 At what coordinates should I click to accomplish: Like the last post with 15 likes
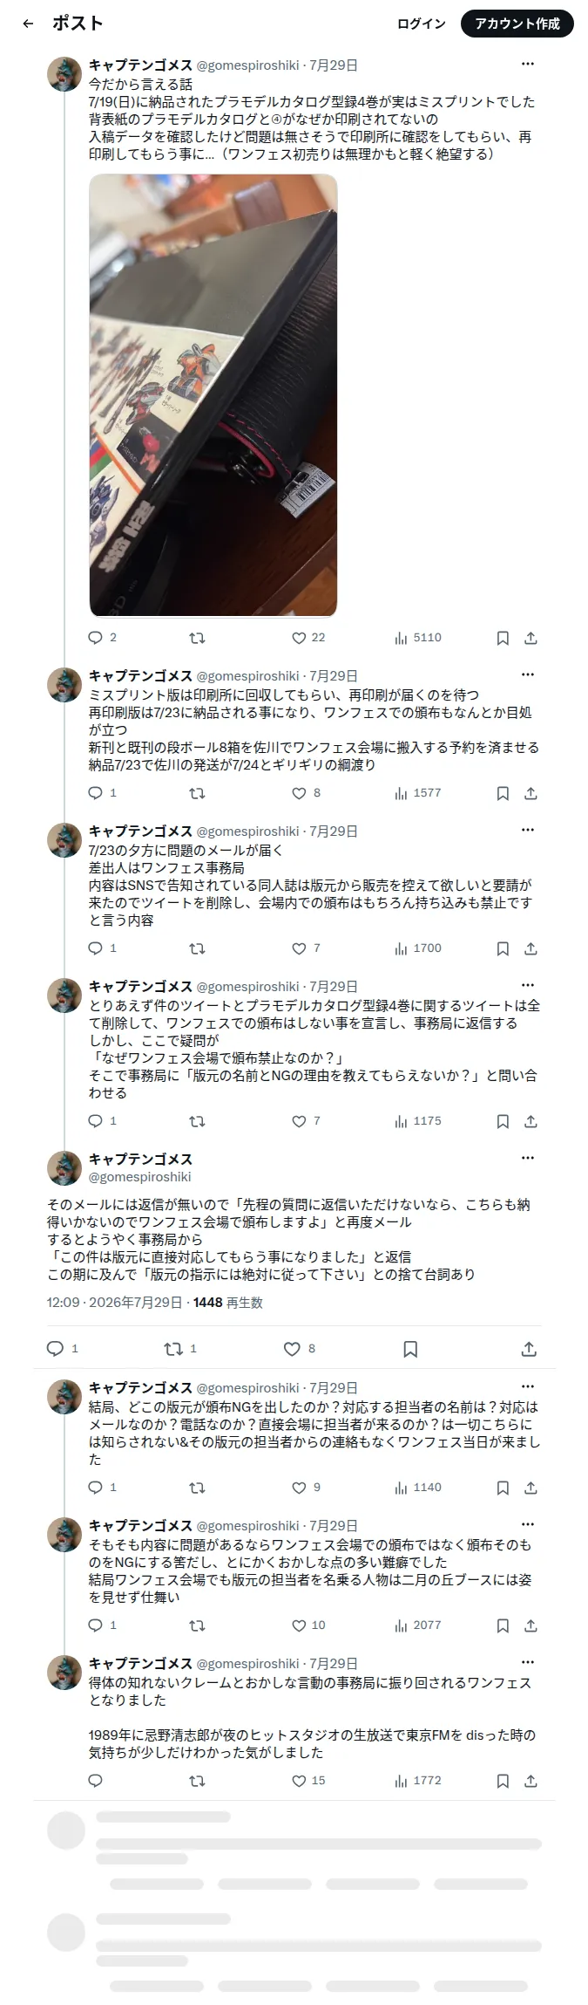pyautogui.click(x=308, y=1781)
